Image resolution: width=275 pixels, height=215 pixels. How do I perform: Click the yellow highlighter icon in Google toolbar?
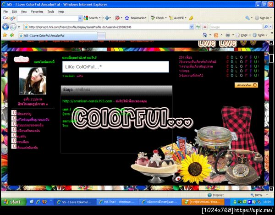(191, 18)
